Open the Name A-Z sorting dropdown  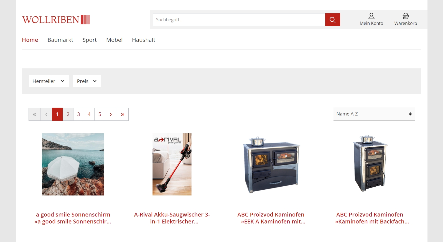[374, 114]
